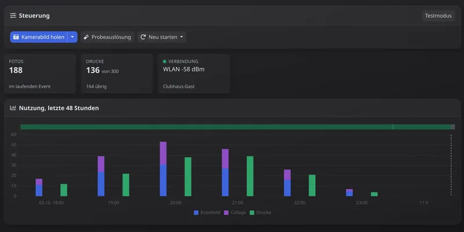Click the Steuerung sliders icon
Viewport: 464px width, 232px height.
click(x=13, y=16)
